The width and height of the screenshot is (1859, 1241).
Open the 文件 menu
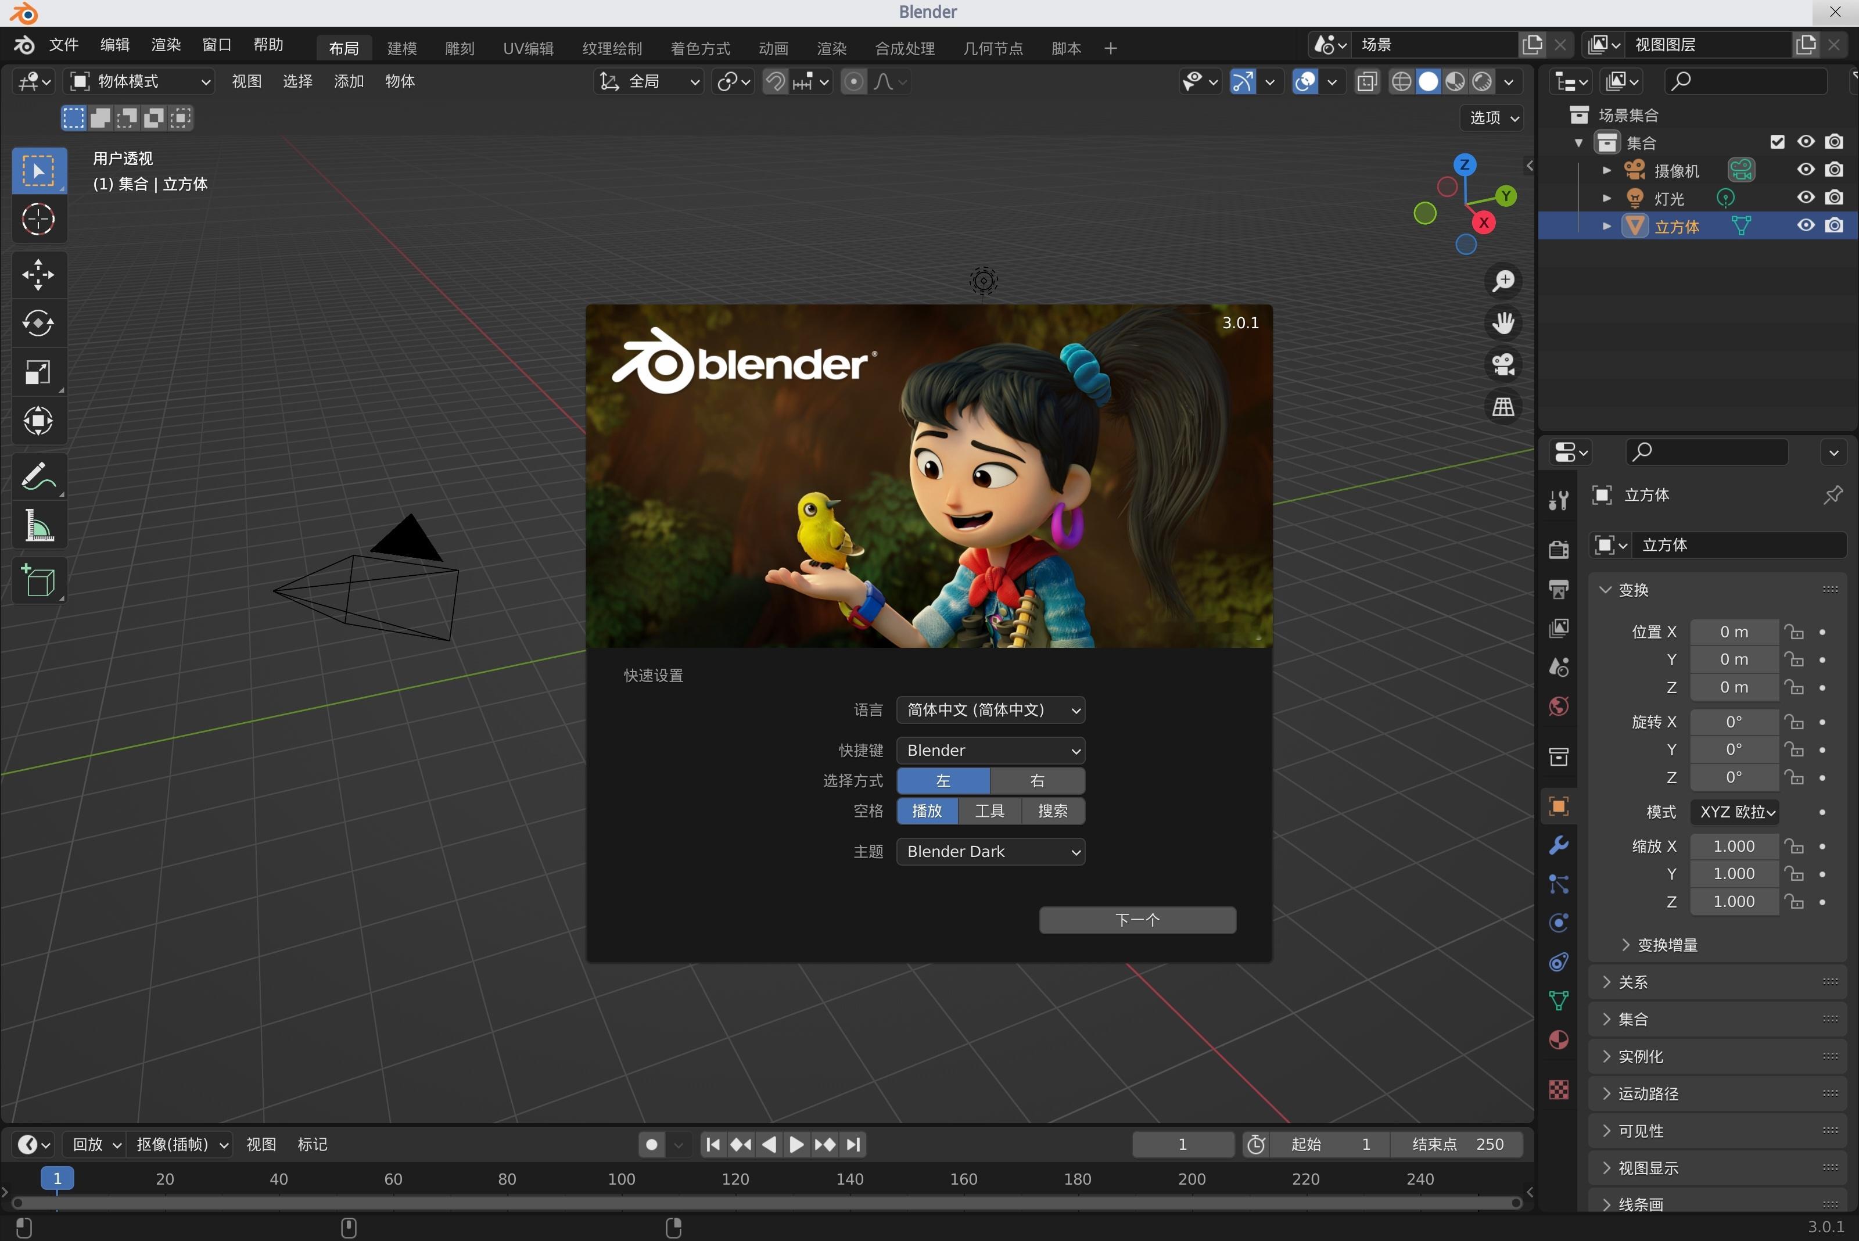63,45
